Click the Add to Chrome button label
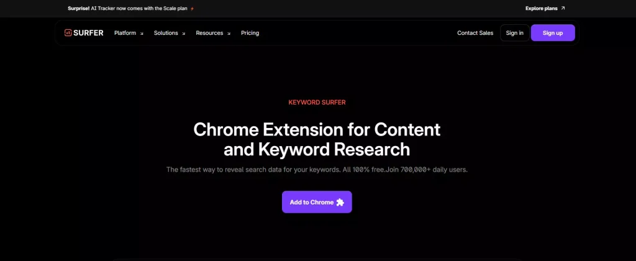Screen dimensions: 636x261 (x=312, y=202)
